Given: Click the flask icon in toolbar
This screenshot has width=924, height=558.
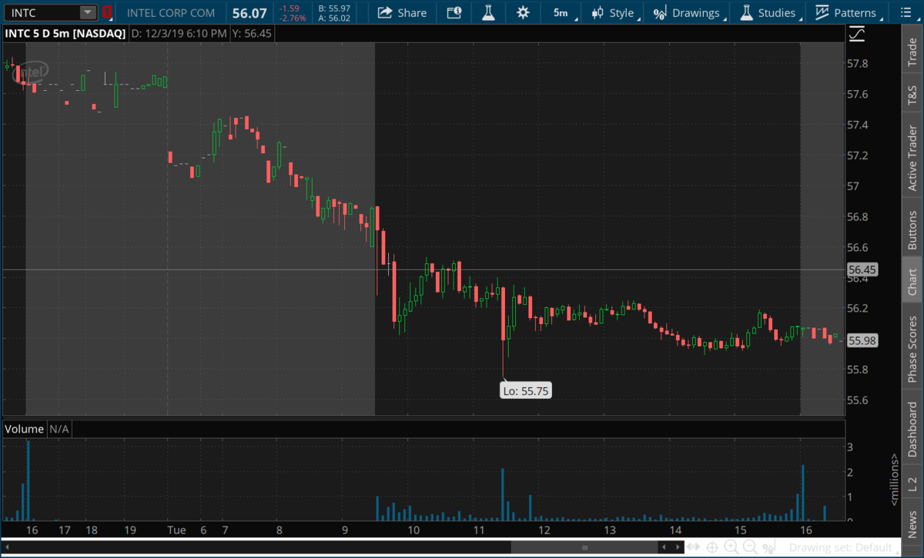Looking at the screenshot, I should click(x=488, y=12).
